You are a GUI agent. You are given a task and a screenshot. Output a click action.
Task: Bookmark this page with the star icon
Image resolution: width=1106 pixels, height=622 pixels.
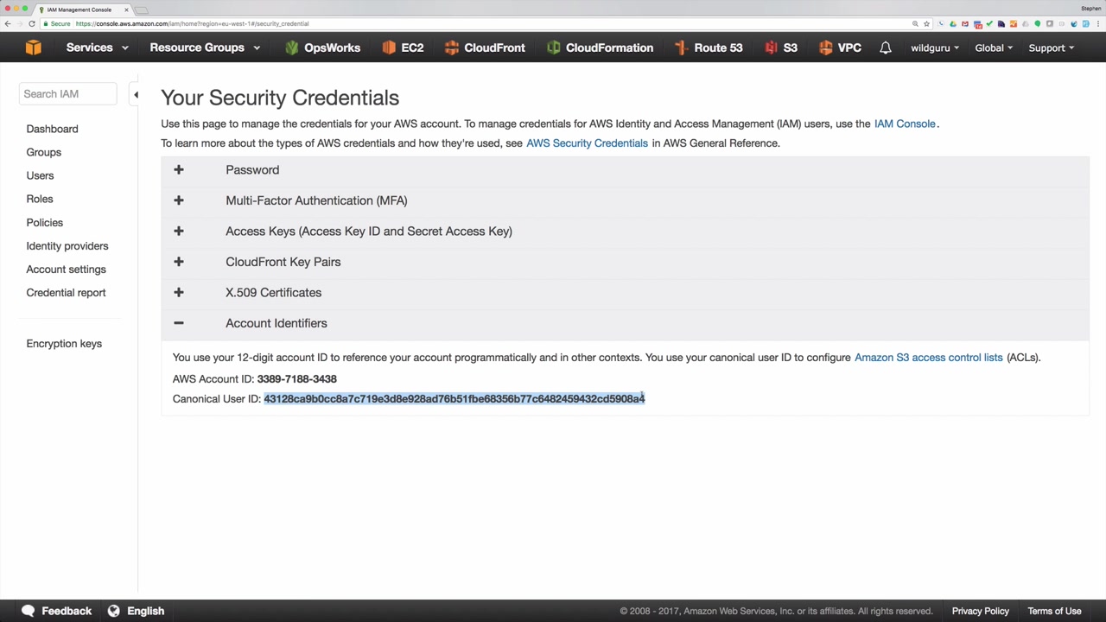[927, 23]
